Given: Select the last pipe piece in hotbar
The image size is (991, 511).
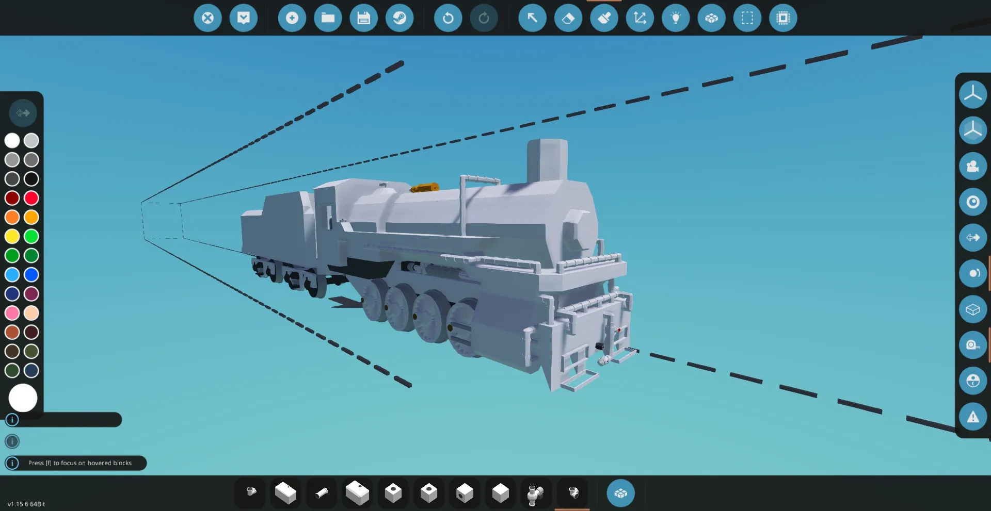Looking at the screenshot, I should 572,493.
